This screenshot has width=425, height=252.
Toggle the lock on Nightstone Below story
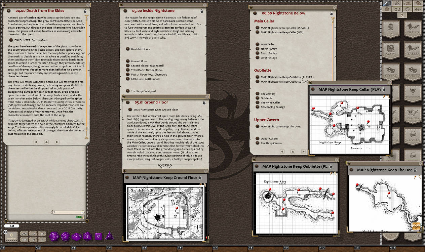point(332,14)
